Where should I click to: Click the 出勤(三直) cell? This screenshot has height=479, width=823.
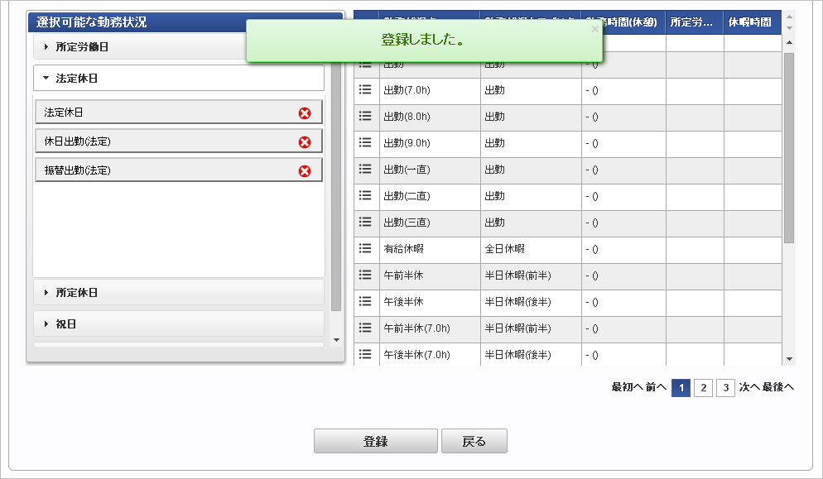[430, 223]
